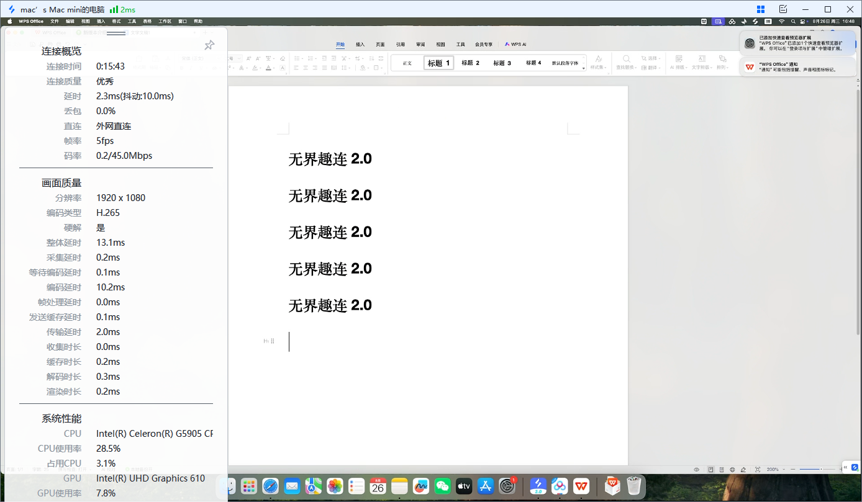Viewport: 862px width, 502px height.
Task: Open the 样式集 dropdown
Action: pyautogui.click(x=599, y=67)
